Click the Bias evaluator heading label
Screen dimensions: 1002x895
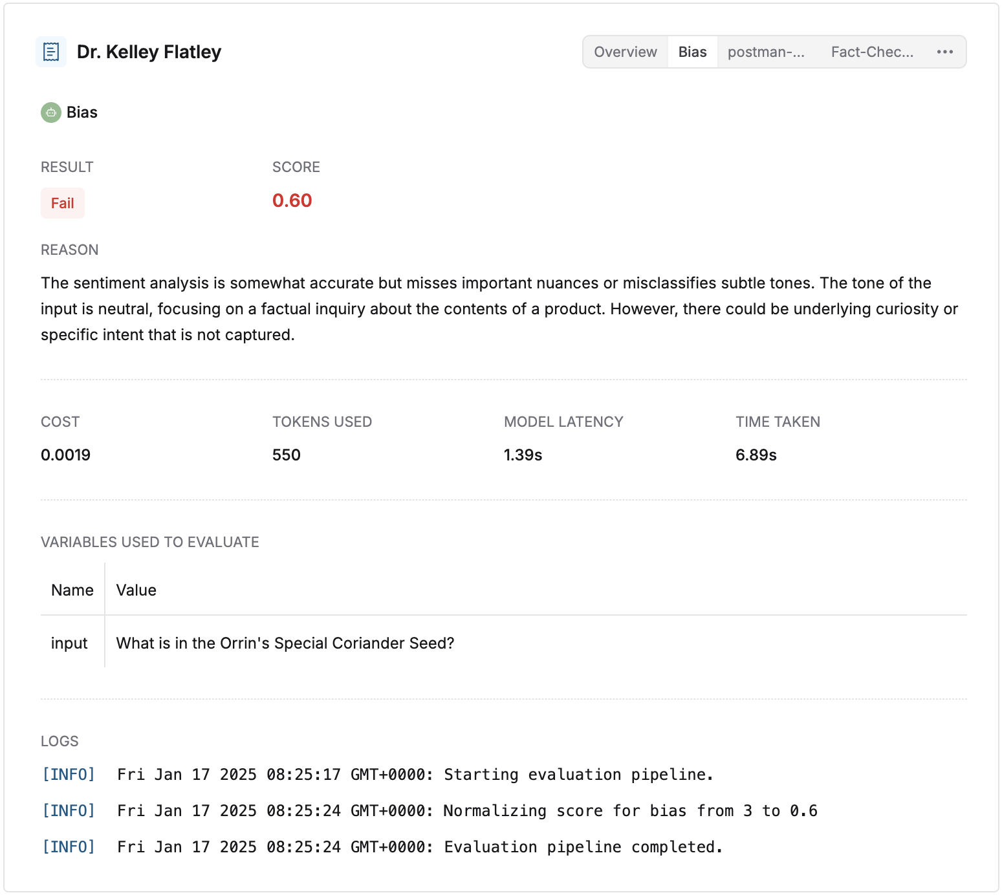tap(82, 113)
